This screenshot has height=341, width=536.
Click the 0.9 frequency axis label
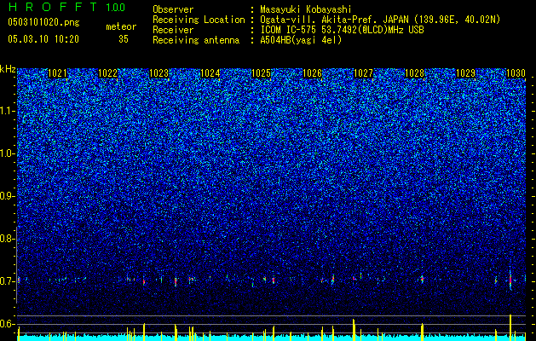(7, 196)
